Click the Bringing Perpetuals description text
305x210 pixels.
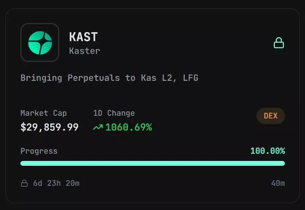109,78
